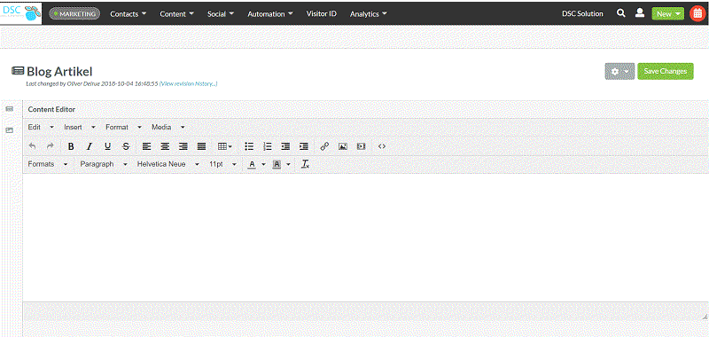Click the Undo arrow icon

tap(32, 146)
